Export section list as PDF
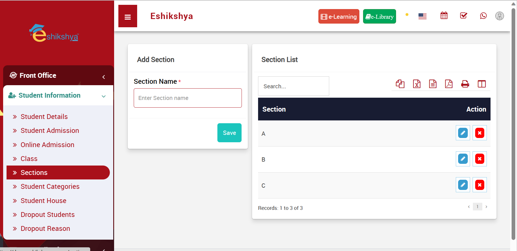The width and height of the screenshot is (517, 251). click(x=449, y=84)
